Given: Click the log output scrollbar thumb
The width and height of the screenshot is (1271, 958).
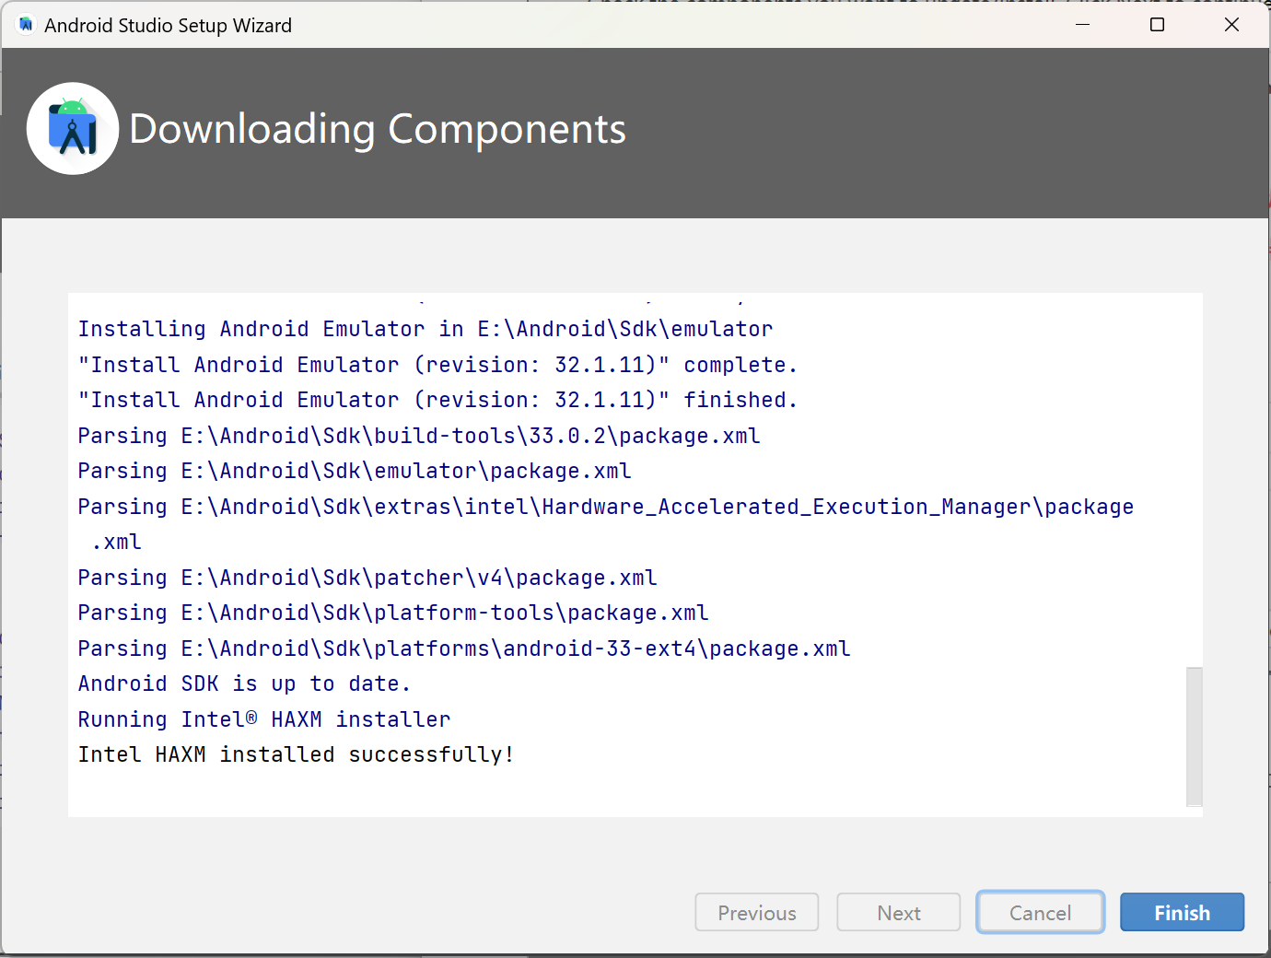Looking at the screenshot, I should 1195,736.
